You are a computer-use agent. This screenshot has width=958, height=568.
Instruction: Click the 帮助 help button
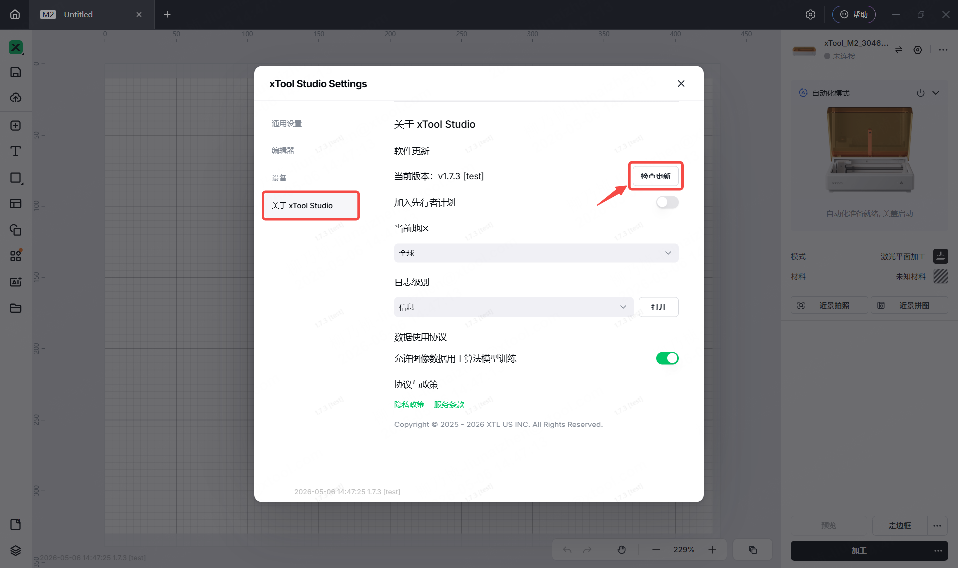[x=854, y=14]
